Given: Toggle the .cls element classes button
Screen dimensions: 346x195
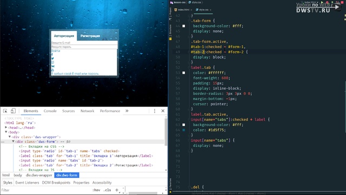Looking at the screenshot, I should [107, 190].
